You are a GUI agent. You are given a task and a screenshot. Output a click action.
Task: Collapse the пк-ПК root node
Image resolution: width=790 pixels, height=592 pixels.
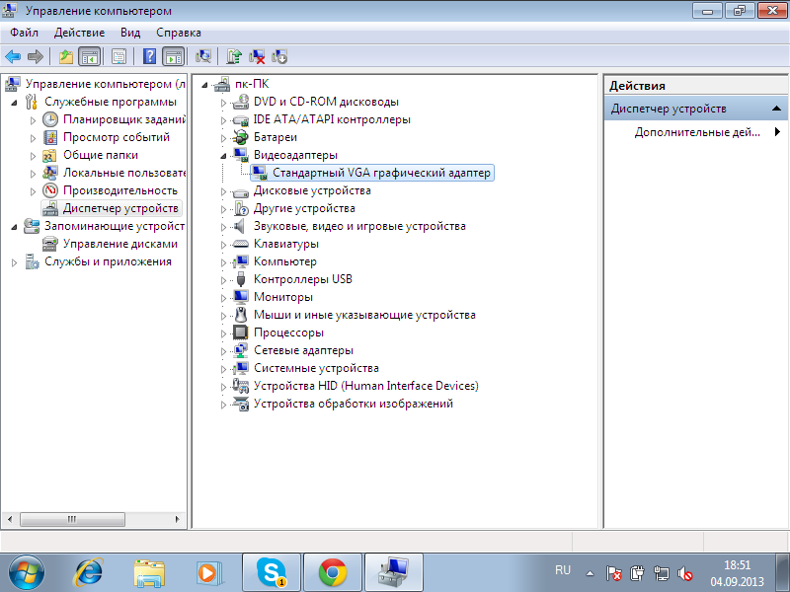coord(204,85)
